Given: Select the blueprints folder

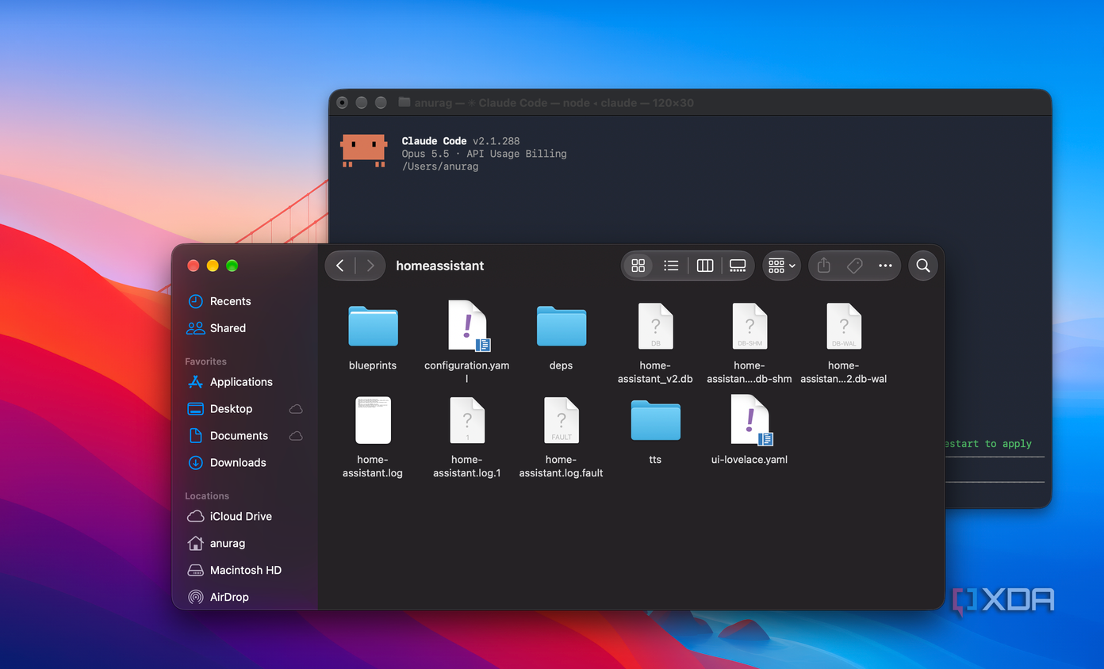Looking at the screenshot, I should [373, 326].
